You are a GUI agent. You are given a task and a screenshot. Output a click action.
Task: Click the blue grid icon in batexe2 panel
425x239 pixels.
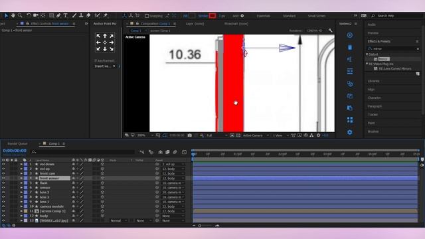click(x=350, y=119)
